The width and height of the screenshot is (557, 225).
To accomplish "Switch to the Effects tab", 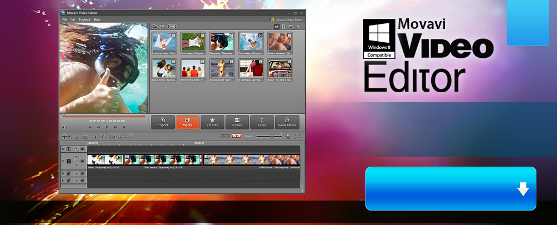I will click(x=212, y=122).
